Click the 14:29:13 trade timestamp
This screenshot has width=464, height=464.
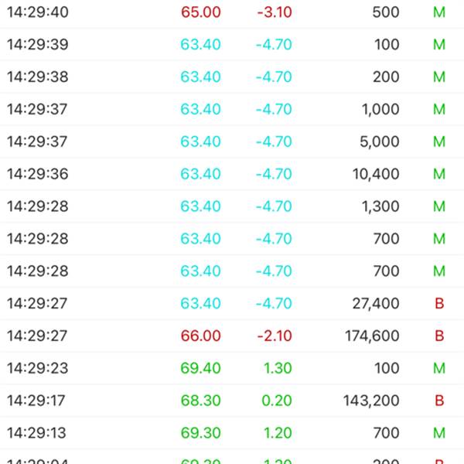[37, 433]
